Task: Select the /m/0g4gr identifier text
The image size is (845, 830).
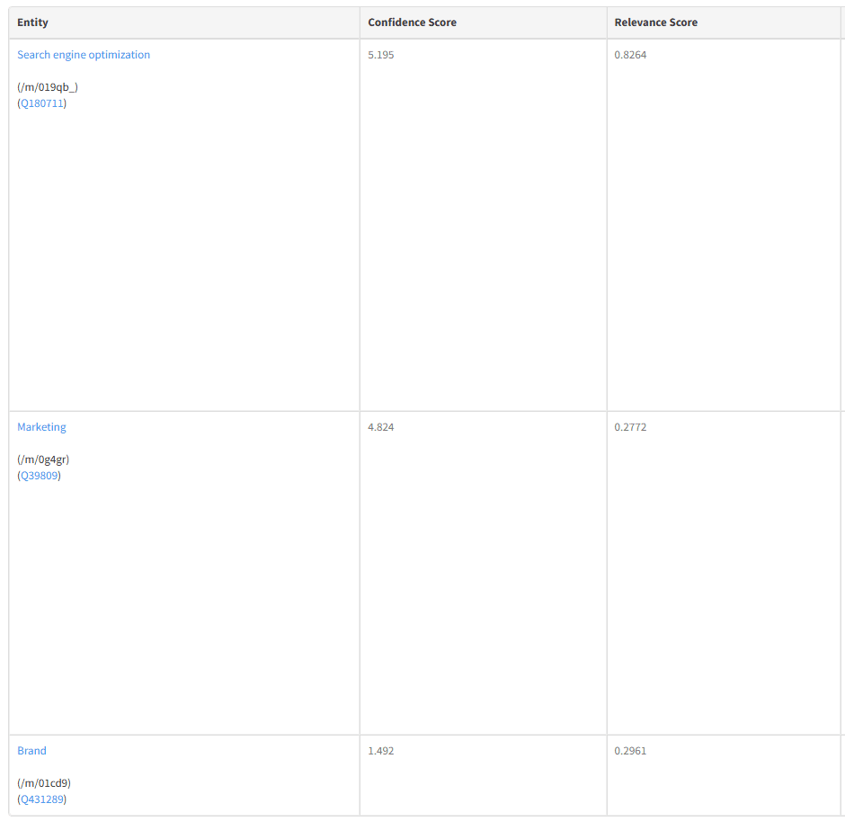Action: [x=41, y=460]
